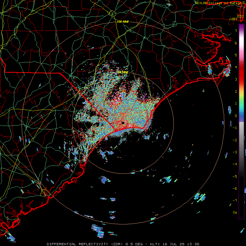Click the black radar site dot at the map center
The height and width of the screenshot is (246, 246).
click(123, 123)
